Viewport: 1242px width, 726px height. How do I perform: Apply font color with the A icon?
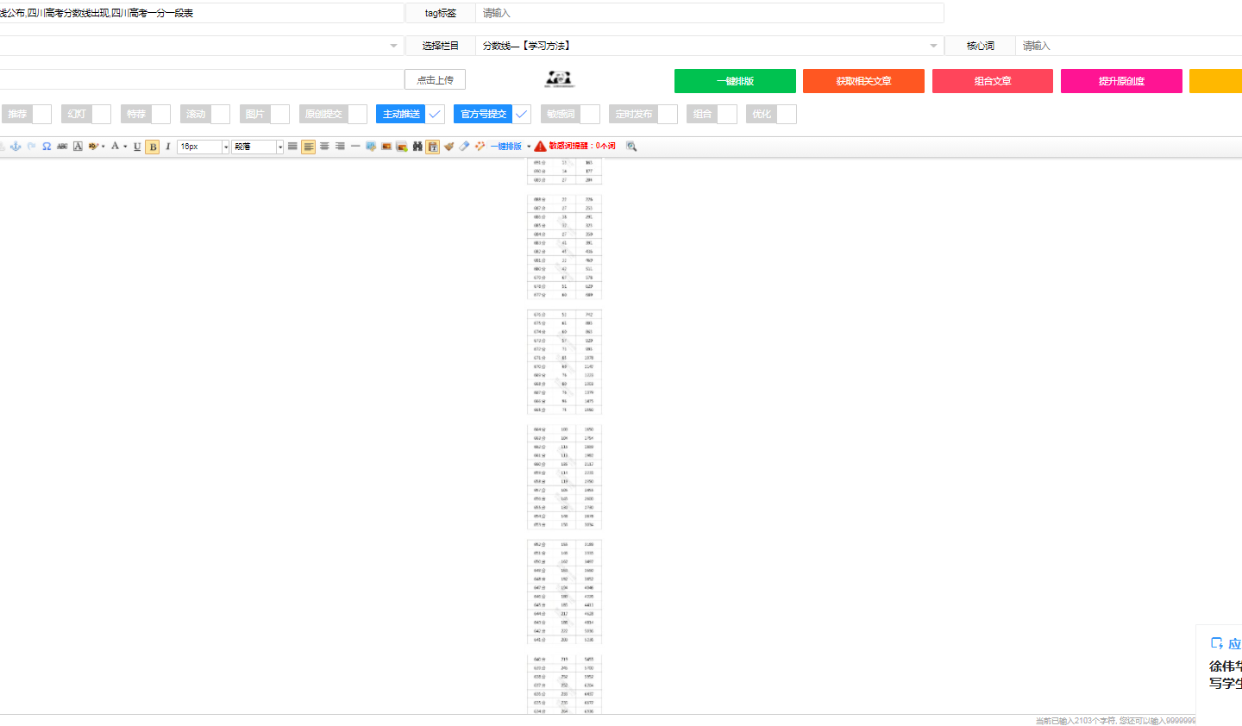pyautogui.click(x=115, y=147)
